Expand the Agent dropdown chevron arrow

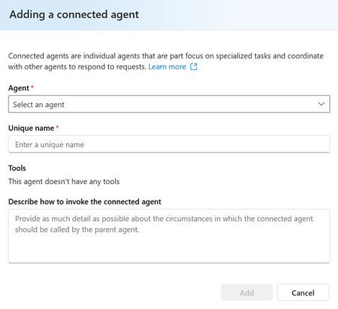321,104
